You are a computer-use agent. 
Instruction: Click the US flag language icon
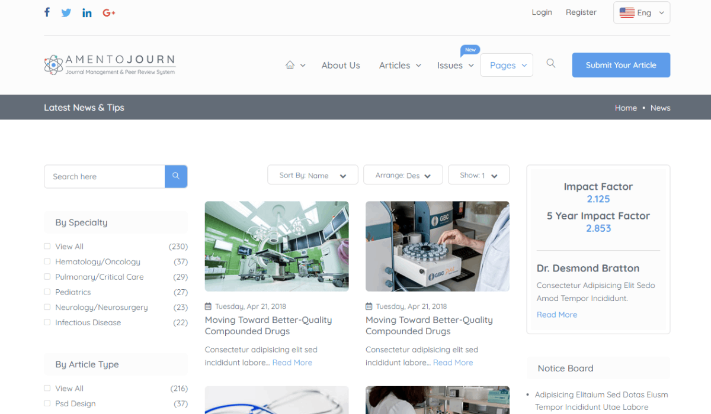tap(627, 12)
